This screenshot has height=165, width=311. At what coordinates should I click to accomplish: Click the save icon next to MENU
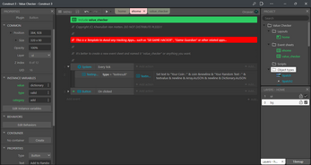tap(77, 12)
